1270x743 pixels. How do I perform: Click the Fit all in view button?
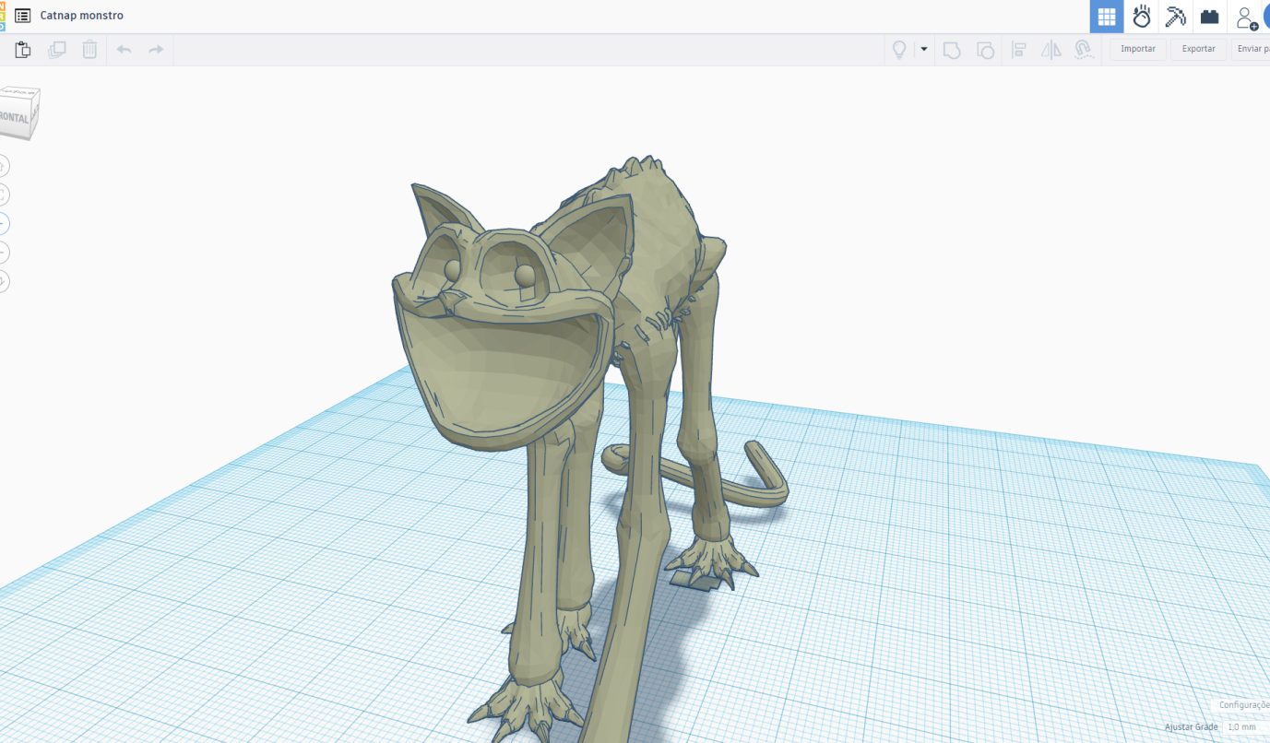click(x=3, y=195)
